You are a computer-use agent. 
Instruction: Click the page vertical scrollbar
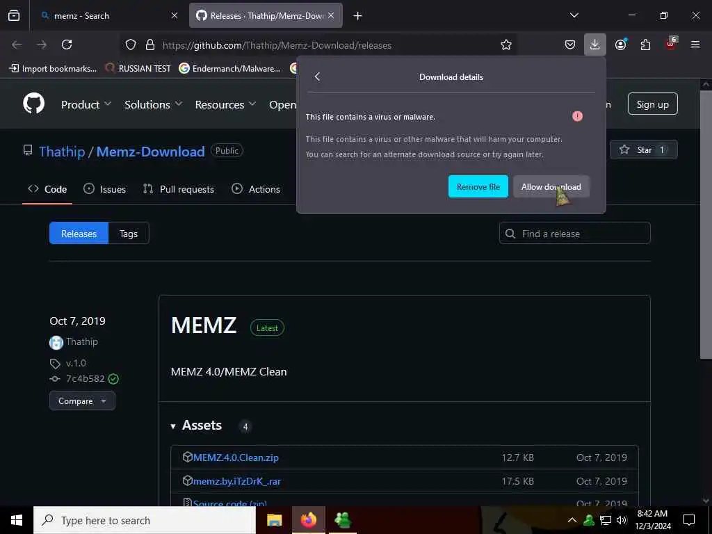(x=706, y=225)
